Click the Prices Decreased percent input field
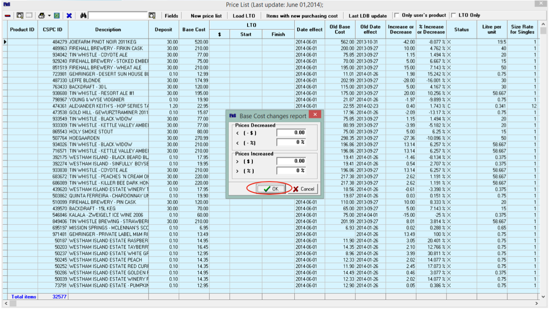This screenshot has width=550, height=309. tap(291, 142)
